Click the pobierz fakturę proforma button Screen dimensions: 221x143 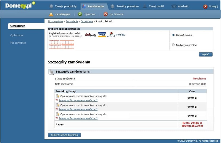pyautogui.click(x=64, y=135)
